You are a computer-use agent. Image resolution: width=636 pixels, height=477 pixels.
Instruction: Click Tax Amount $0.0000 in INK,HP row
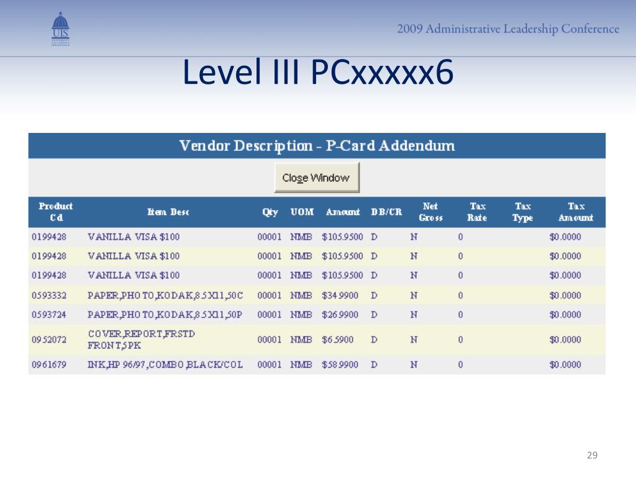click(x=565, y=364)
